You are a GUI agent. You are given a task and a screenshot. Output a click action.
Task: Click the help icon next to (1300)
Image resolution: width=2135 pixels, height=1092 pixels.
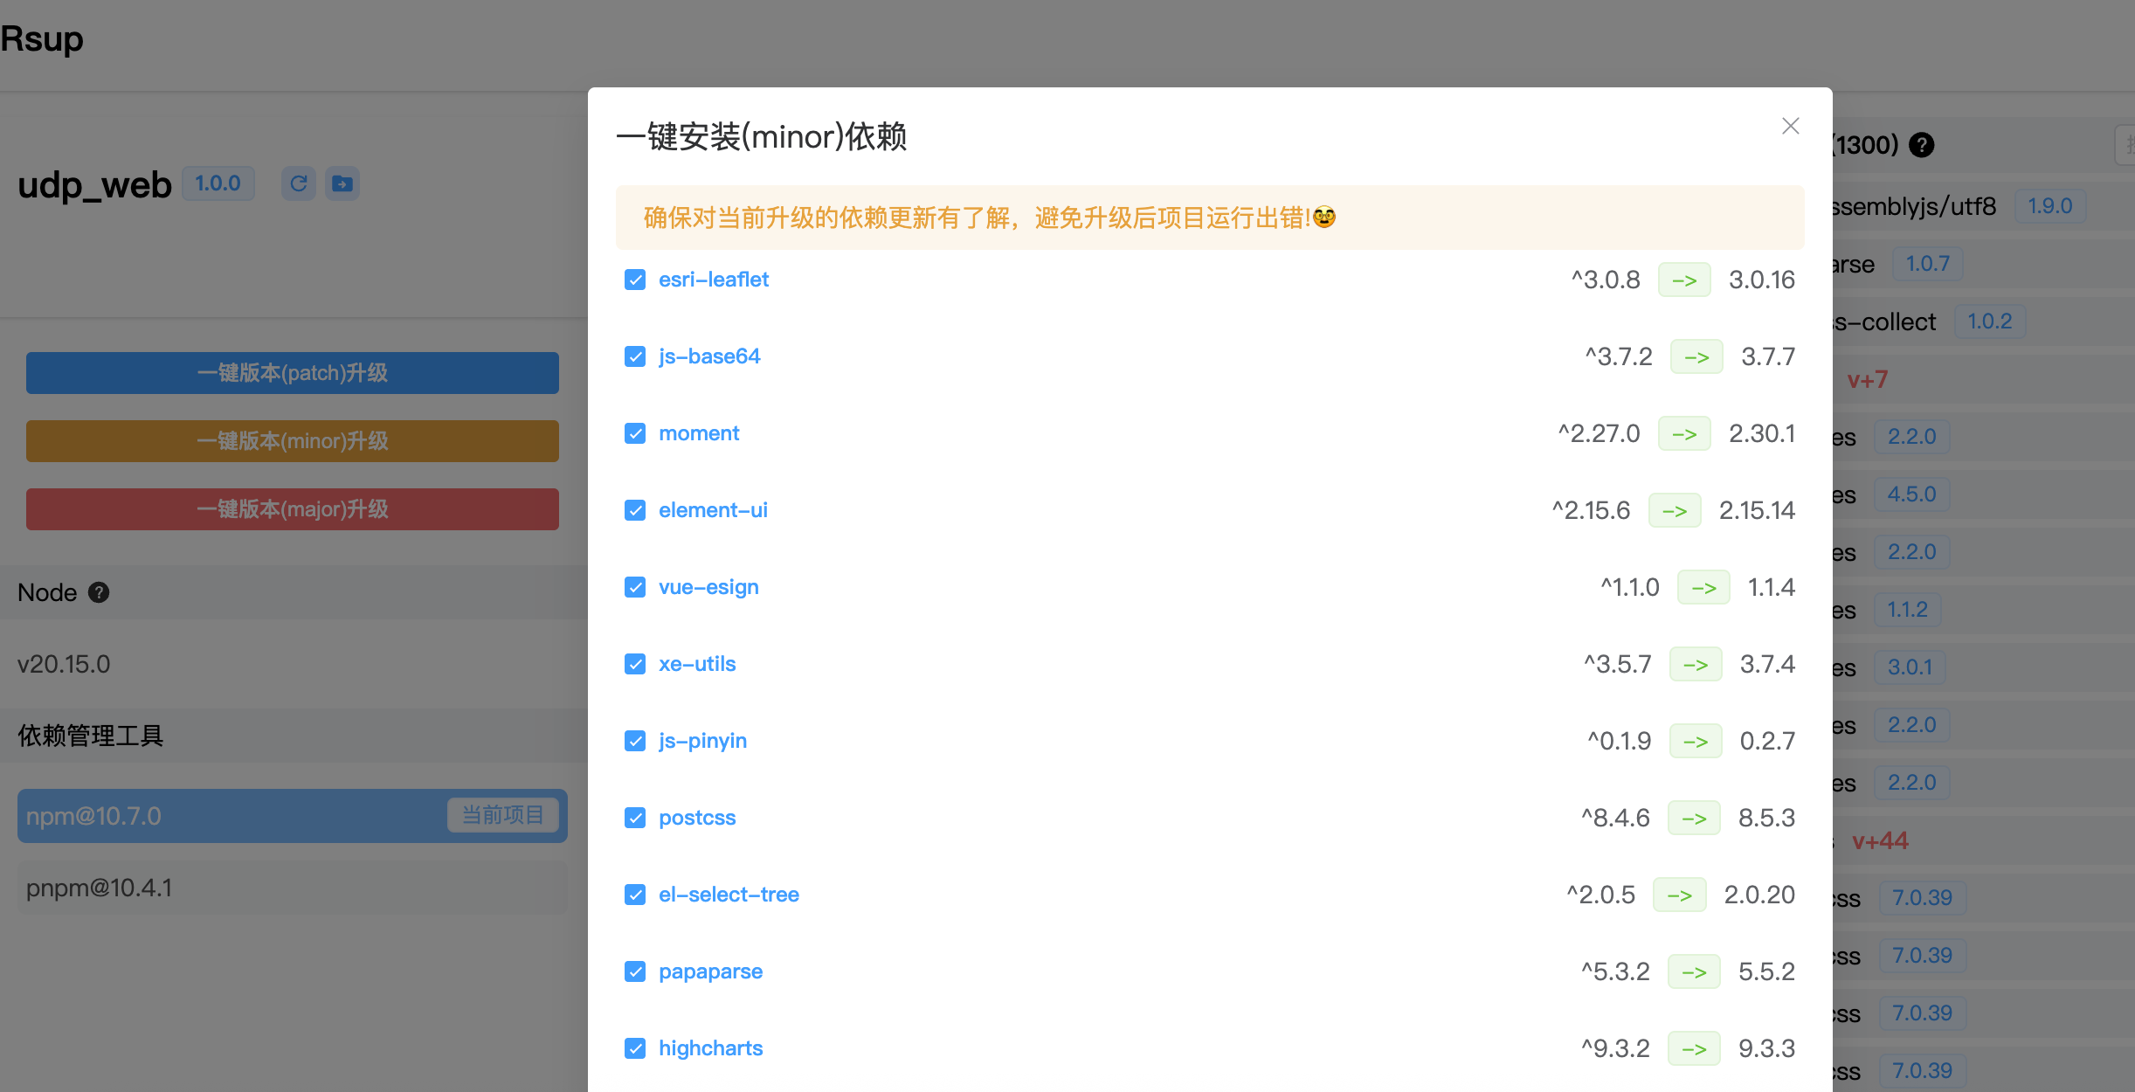1921,145
